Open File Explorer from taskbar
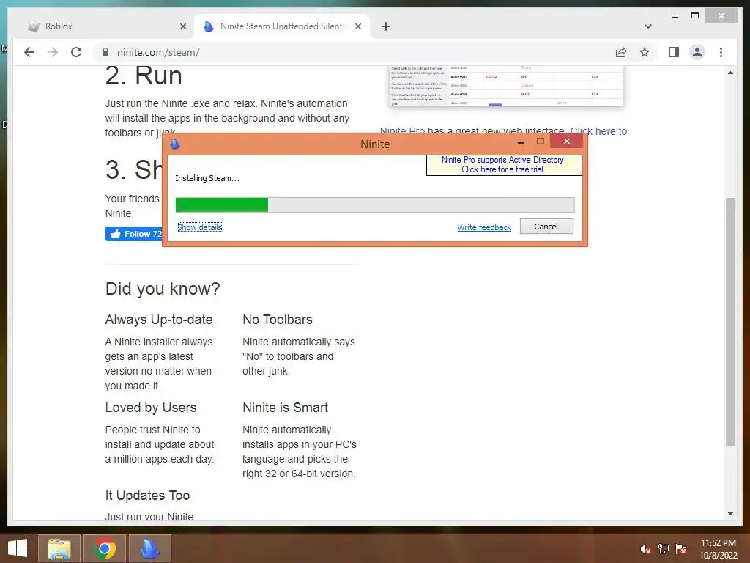 (59, 548)
